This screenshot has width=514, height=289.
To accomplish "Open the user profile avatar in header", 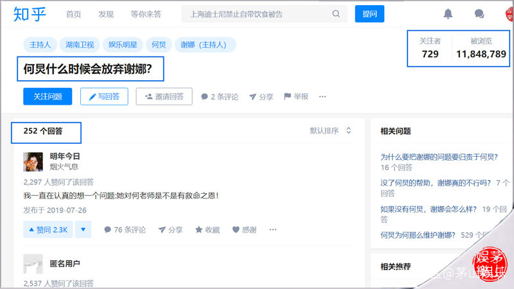I will (x=510, y=14).
